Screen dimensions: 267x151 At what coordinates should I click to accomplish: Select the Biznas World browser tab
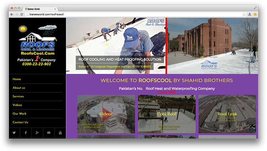[40, 9]
